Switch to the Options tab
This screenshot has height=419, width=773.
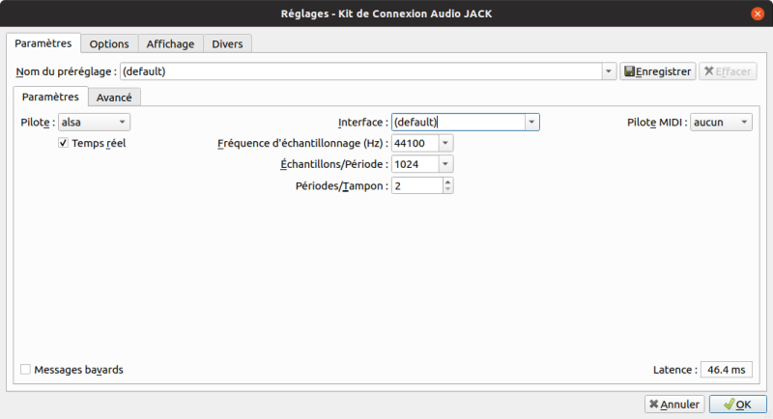109,44
